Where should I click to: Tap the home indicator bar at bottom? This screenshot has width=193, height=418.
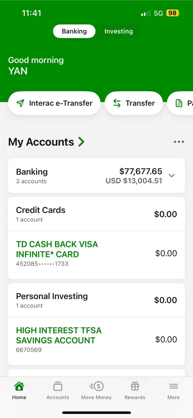(97, 412)
